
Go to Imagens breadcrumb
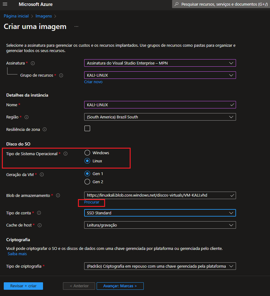coord(44,16)
